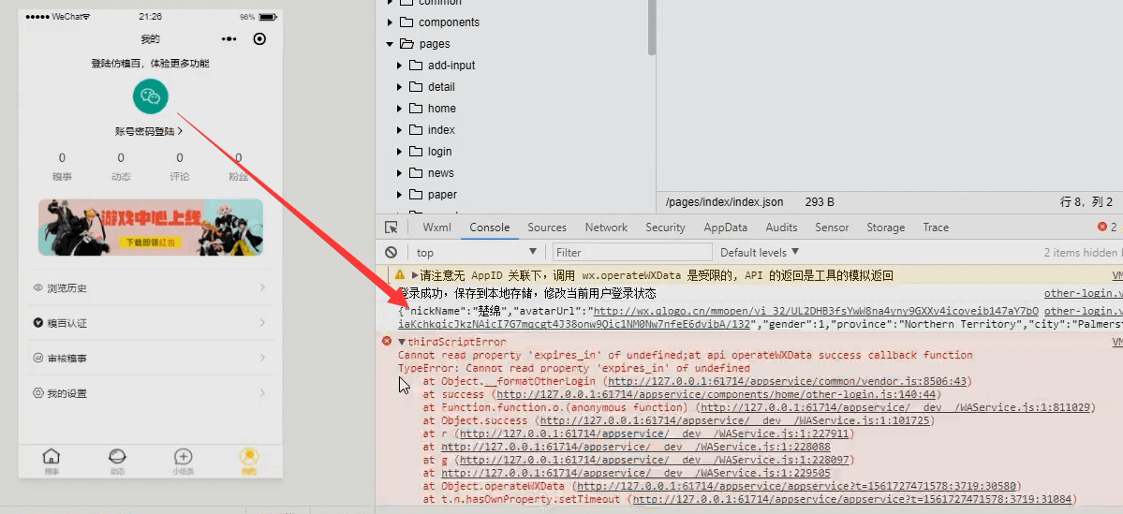Switch to the Sources tab
The width and height of the screenshot is (1123, 514).
[547, 227]
